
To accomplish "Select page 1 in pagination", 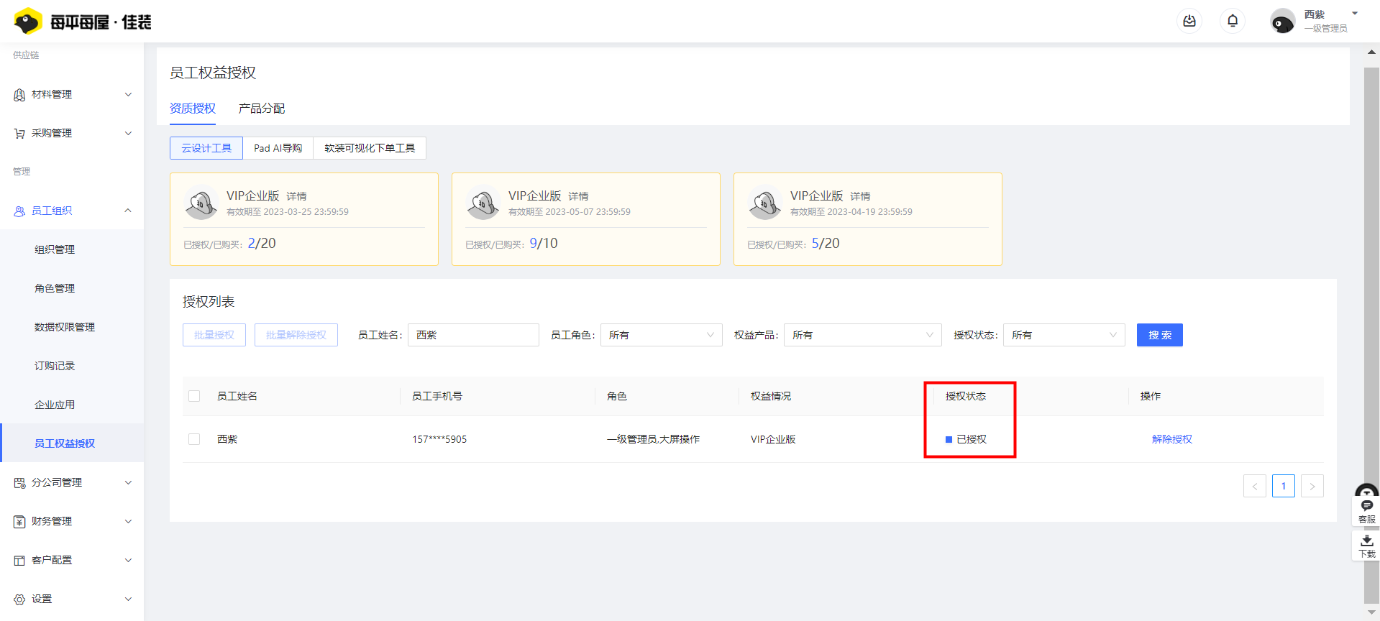I will coord(1284,486).
